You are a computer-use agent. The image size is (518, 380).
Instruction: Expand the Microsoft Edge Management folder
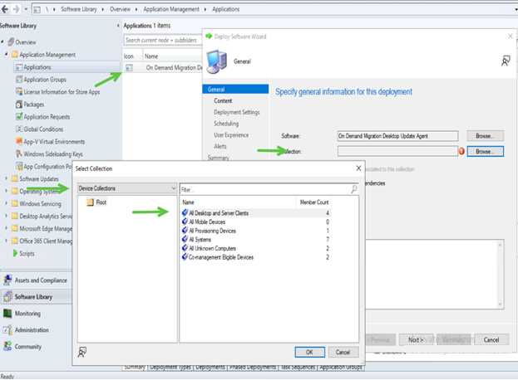click(7, 228)
